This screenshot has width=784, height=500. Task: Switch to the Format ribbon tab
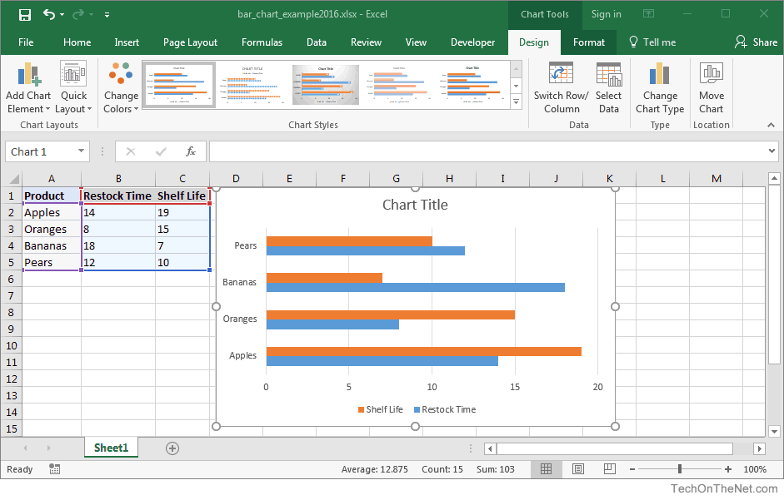[589, 42]
